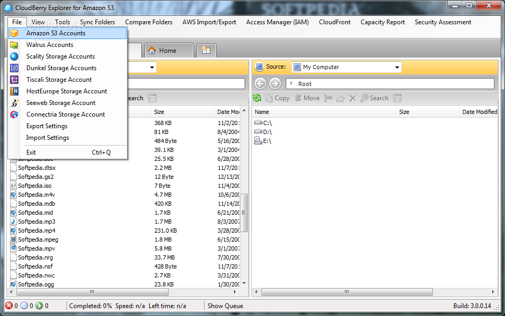Click the D:\ drive icon
Image resolution: width=505 pixels, height=316 pixels.
258,132
